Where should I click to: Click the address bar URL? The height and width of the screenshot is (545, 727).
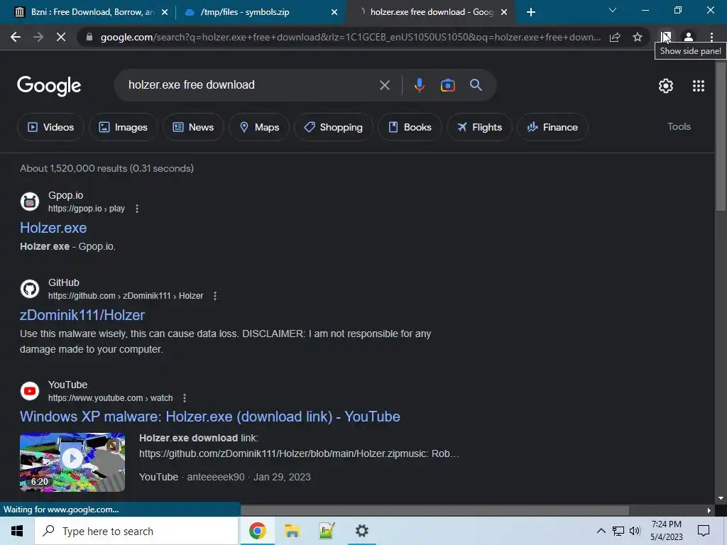[351, 37]
